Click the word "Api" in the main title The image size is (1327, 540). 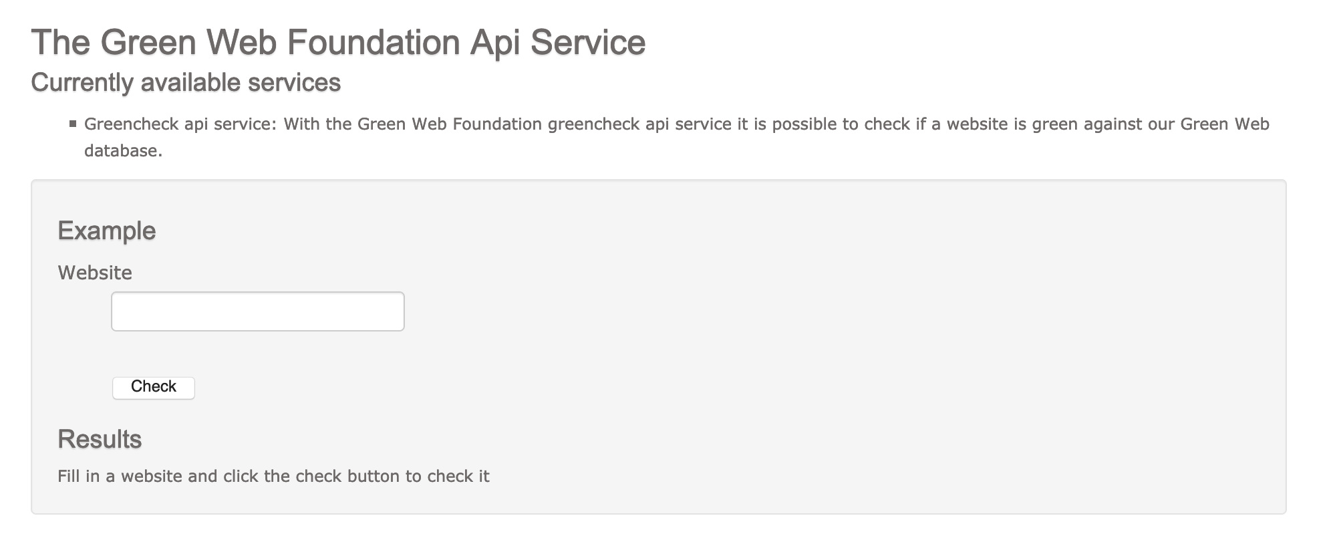495,42
